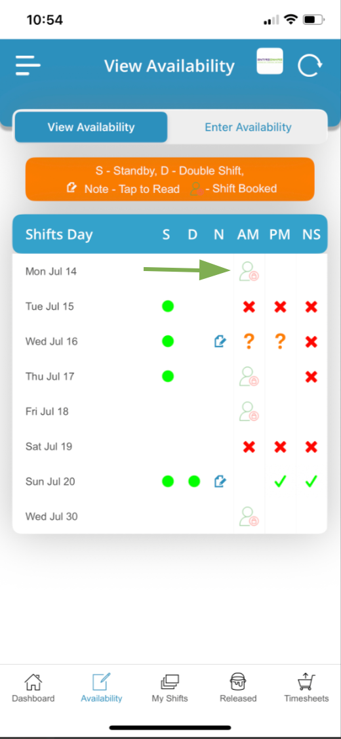This screenshot has width=341, height=739.
Task: Switch to Enter Availability tab
Action: pos(248,127)
